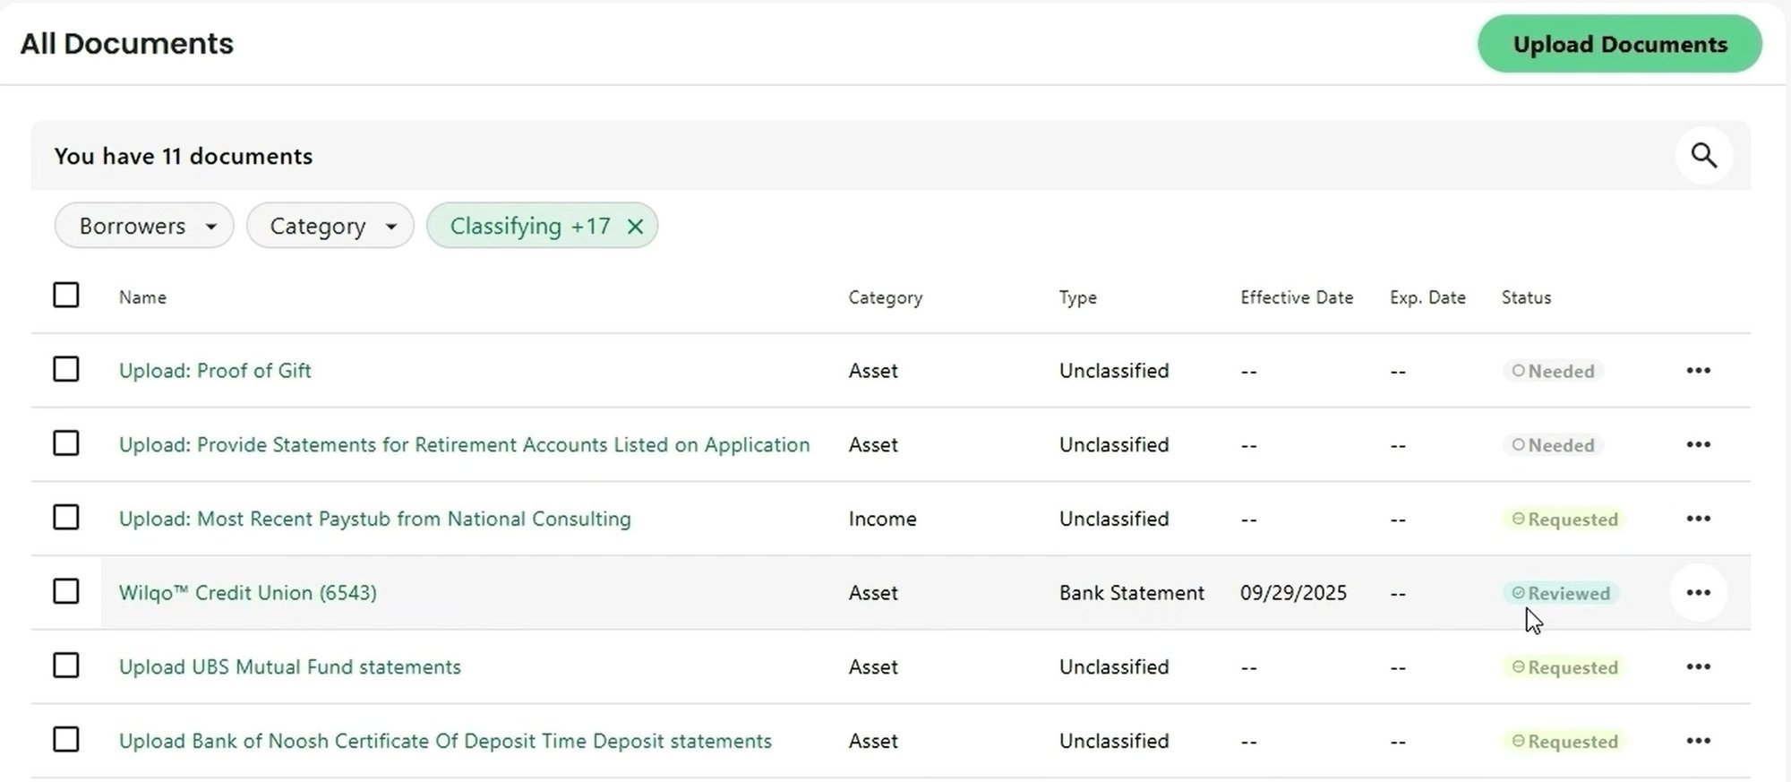Screen dimensions: 1791x782
Task: Sort by the Category column header
Action: click(x=885, y=297)
